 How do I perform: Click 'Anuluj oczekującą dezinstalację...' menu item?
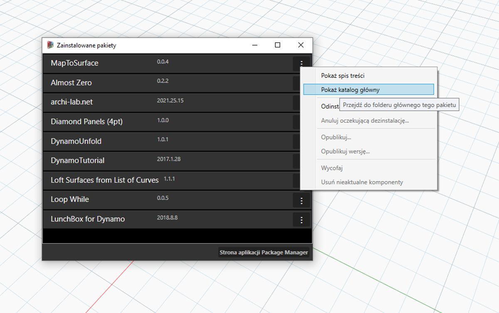tap(368, 121)
